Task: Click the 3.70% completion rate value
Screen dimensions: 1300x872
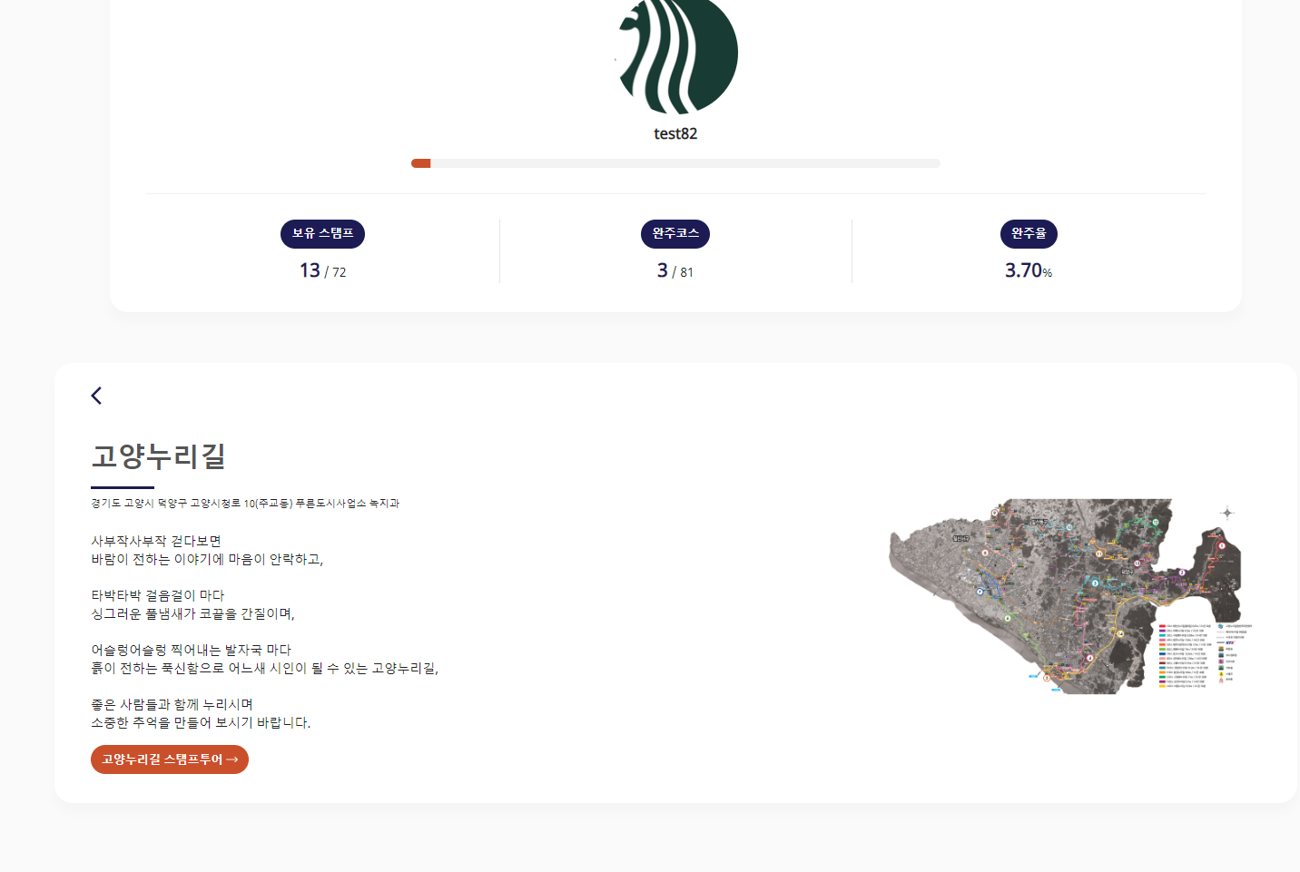Action: click(1029, 270)
